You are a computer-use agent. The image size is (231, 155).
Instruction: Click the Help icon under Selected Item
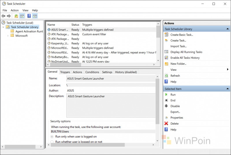pos(166,129)
